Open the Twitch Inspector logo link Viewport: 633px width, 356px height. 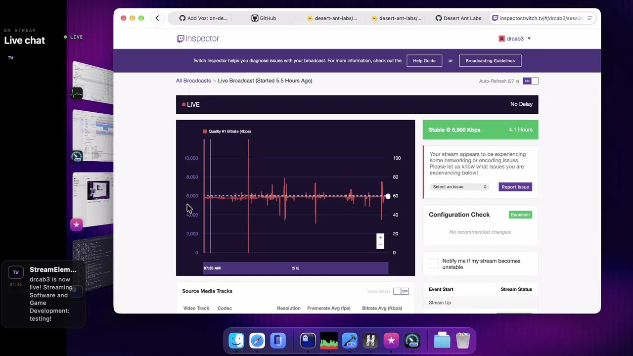coord(198,39)
